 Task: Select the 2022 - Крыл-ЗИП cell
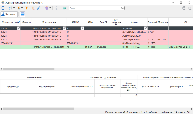[x=135, y=40]
